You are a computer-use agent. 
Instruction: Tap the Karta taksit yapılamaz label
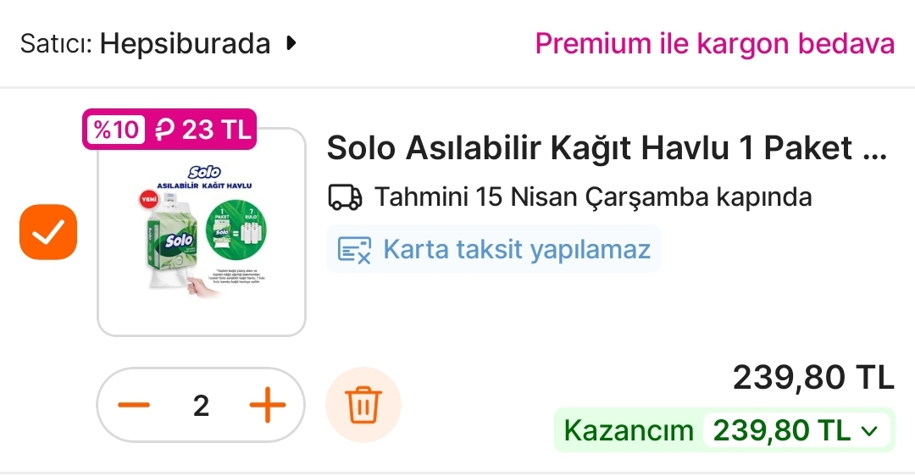tap(517, 250)
